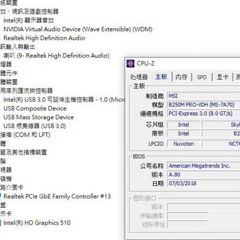Image resolution: width=240 pixels, height=240 pixels.
Task: Click the 體裝置 category
Action: click(9, 82)
